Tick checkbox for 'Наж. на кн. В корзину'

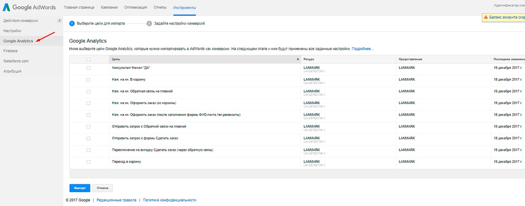click(x=88, y=80)
